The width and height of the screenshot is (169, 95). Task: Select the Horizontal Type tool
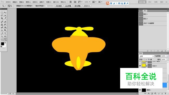click(5, 34)
